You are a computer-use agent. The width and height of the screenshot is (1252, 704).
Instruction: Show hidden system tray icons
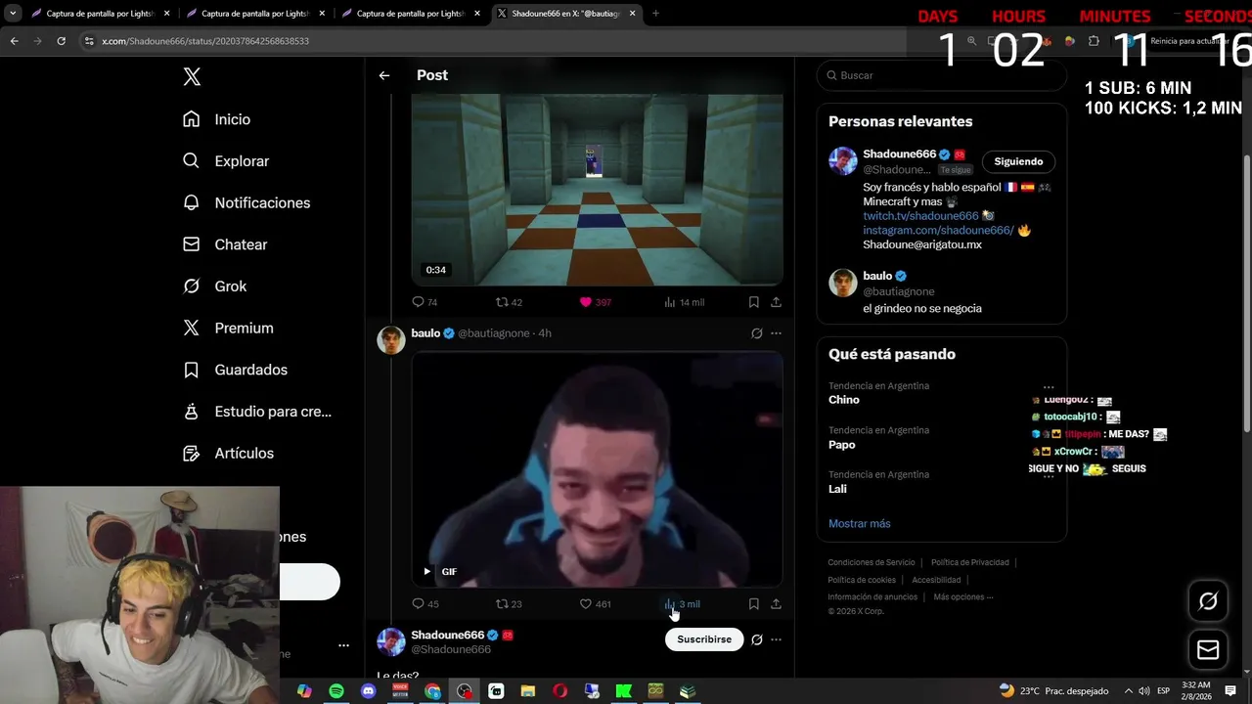pos(1128,691)
